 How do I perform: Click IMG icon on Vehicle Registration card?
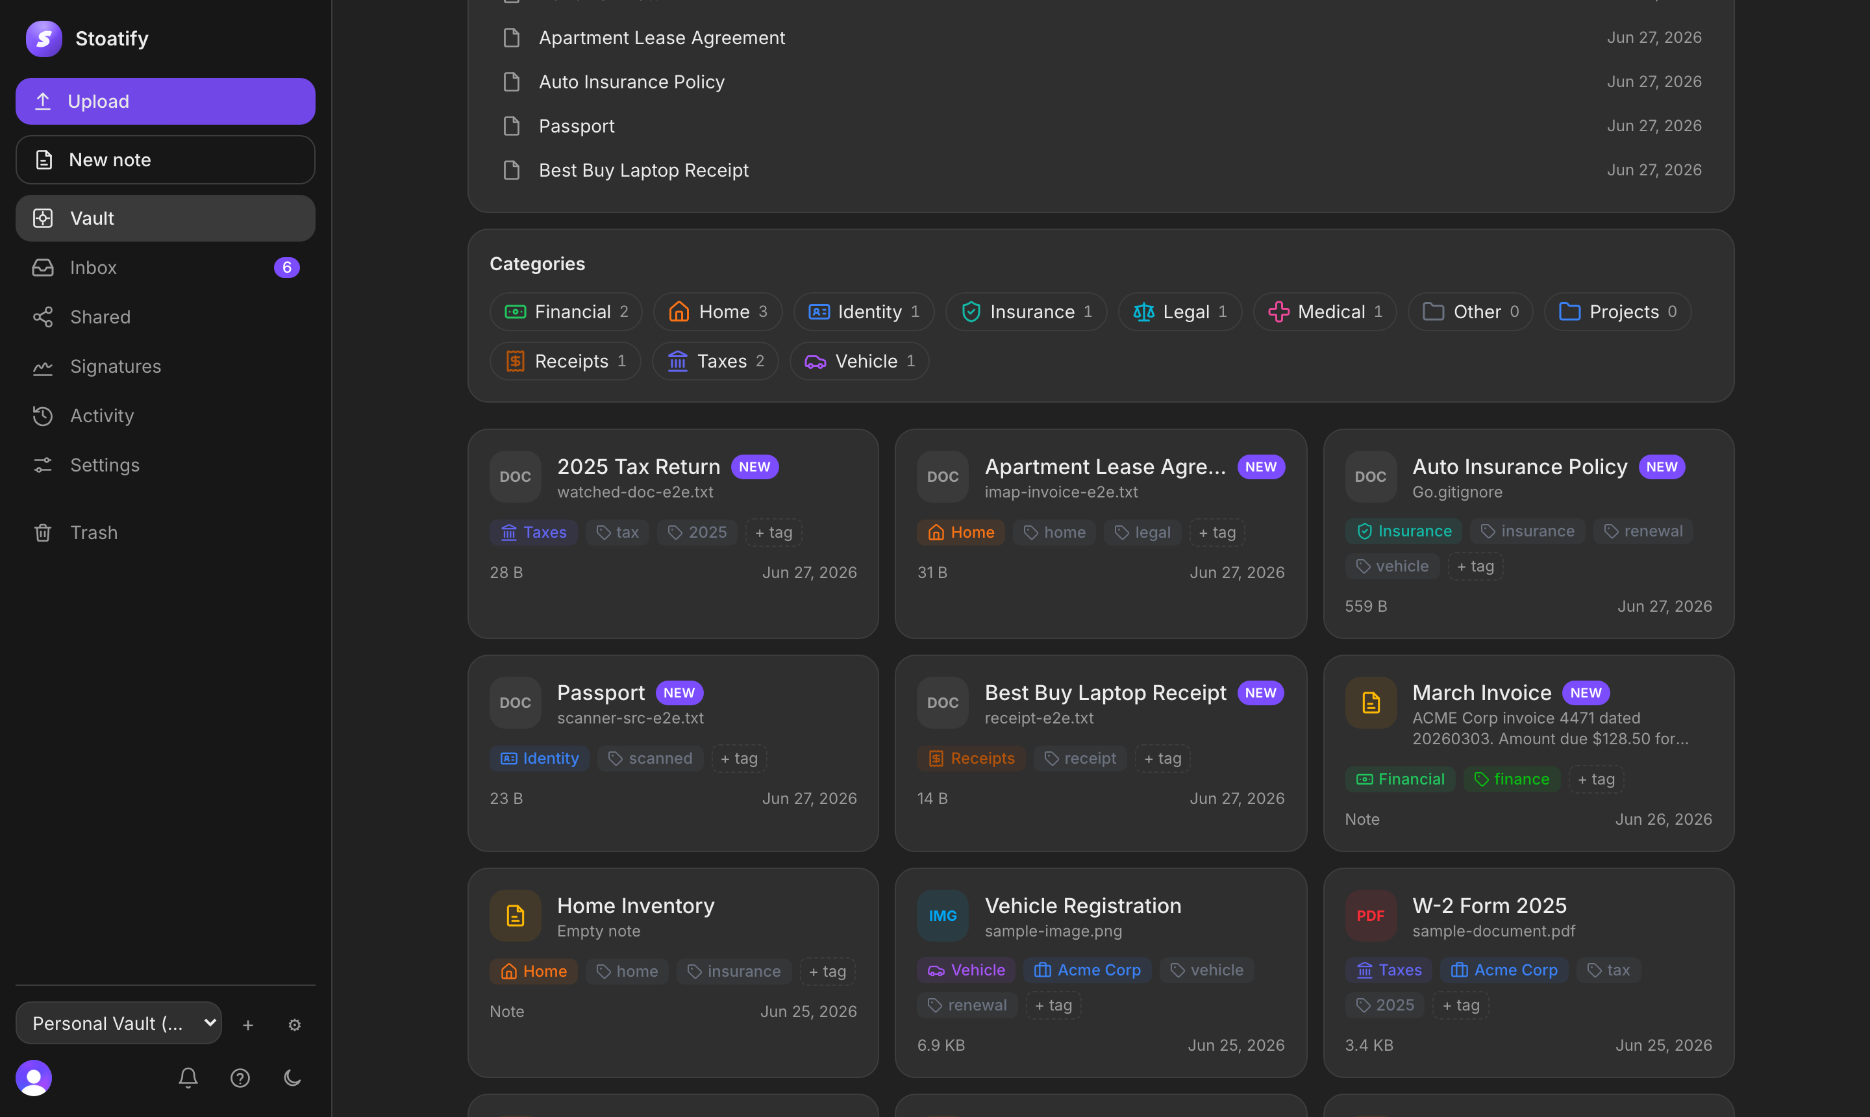click(x=943, y=915)
